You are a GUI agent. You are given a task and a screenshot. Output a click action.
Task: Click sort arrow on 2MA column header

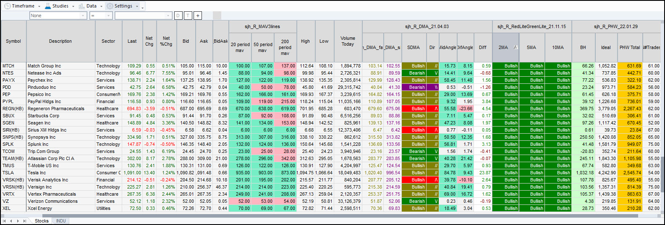pyautogui.click(x=516, y=47)
